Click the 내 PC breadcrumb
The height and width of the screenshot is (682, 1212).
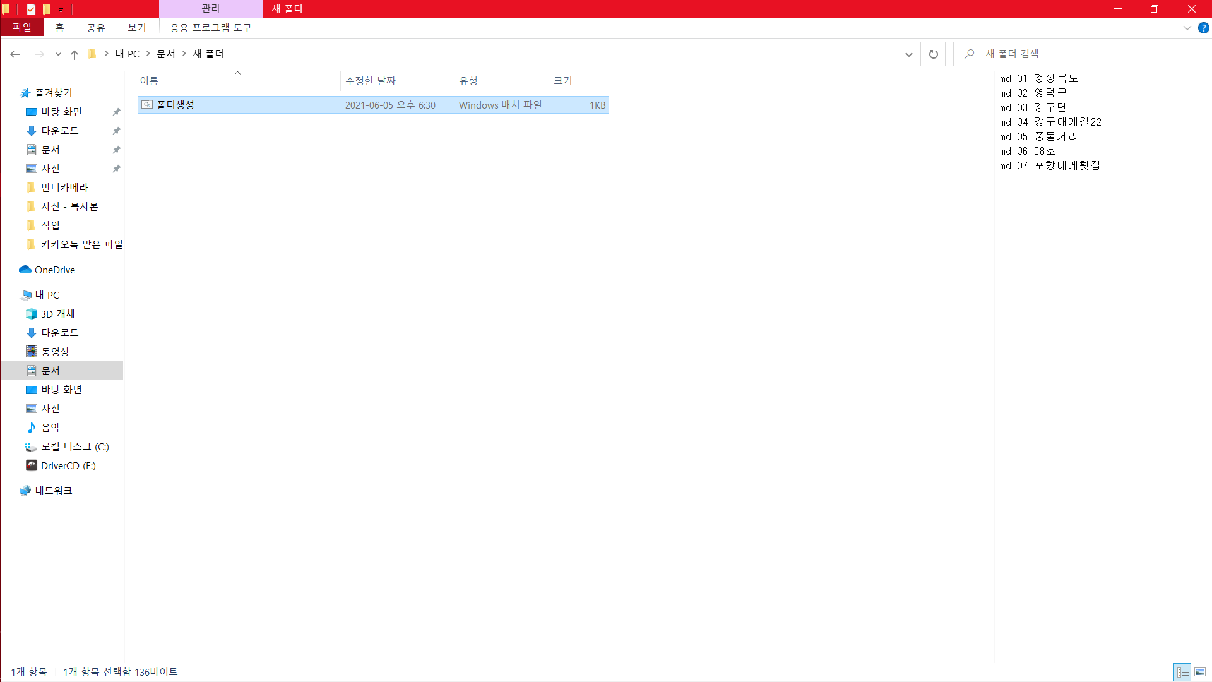[127, 54]
